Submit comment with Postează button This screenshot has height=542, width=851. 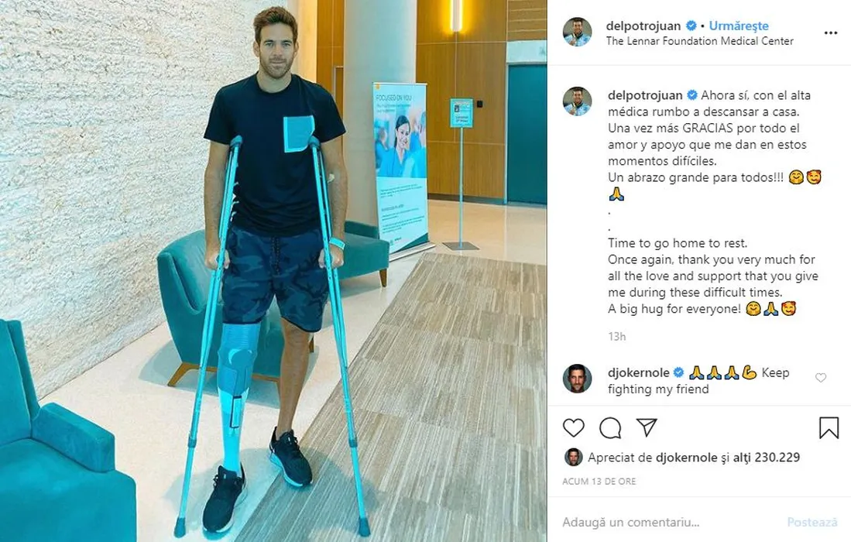[x=812, y=523]
